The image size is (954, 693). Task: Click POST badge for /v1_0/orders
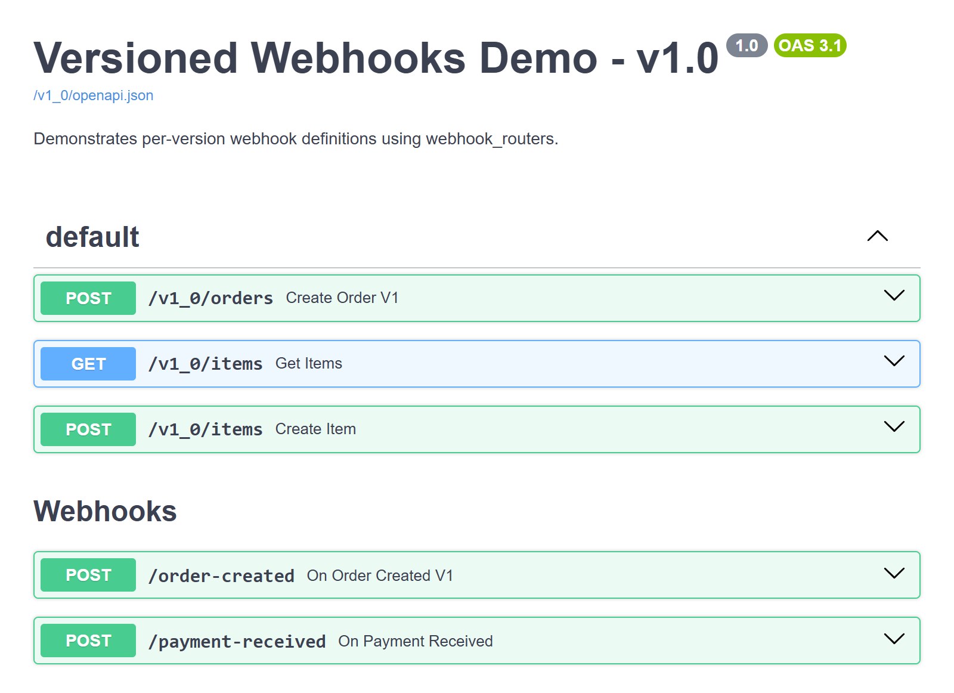point(88,298)
